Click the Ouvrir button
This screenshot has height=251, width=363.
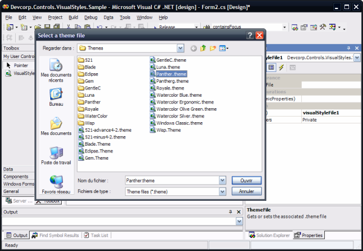247,180
